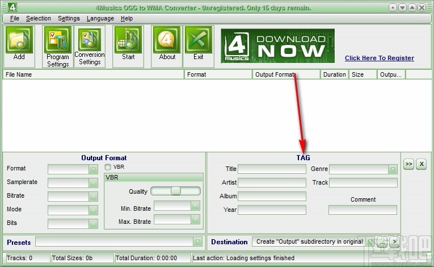Sort by Duration column header
Viewport: 434px width, 267px height.
pyautogui.click(x=334, y=74)
